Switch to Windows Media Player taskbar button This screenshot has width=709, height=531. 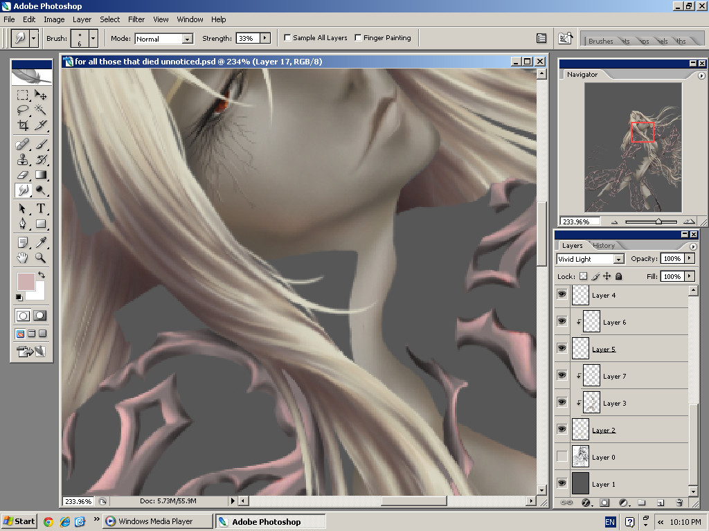pos(157,521)
